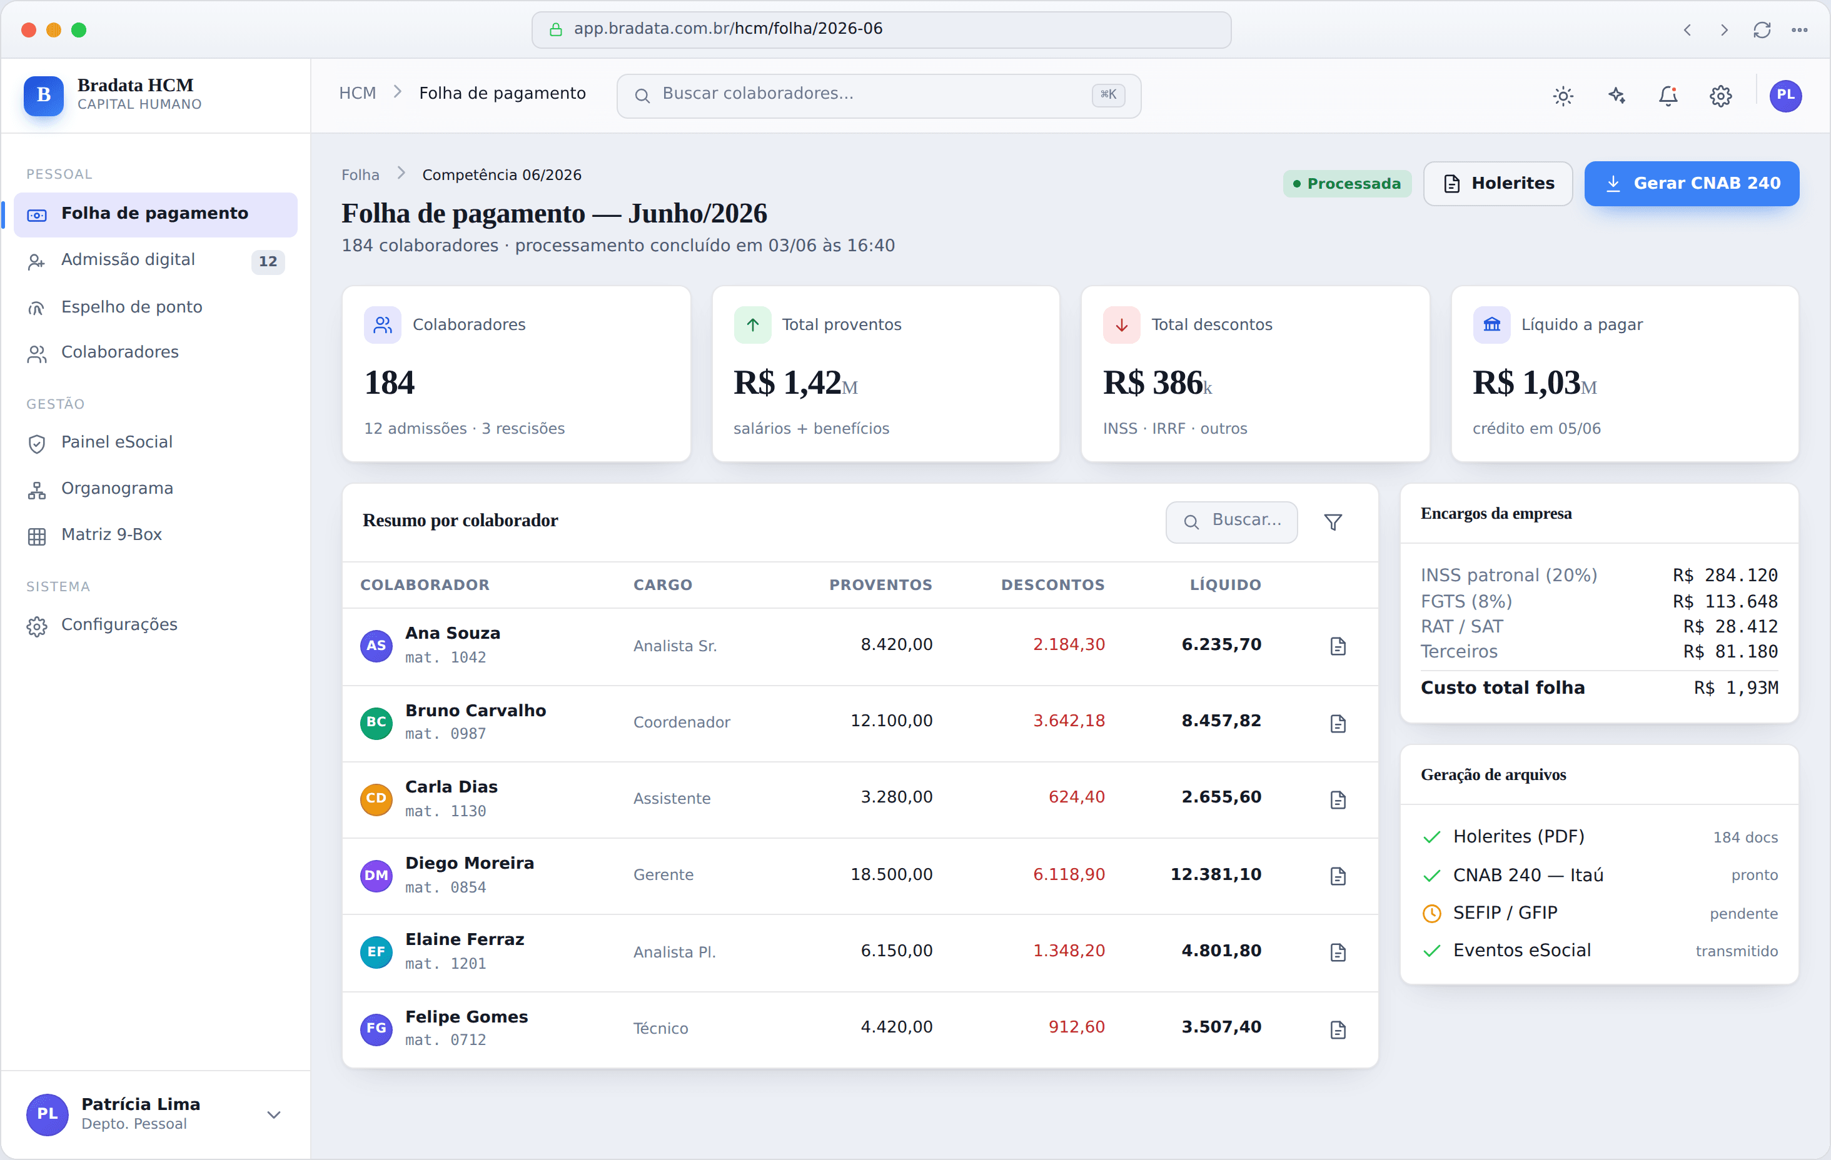Click the table Buscar search box
The height and width of the screenshot is (1160, 1831).
point(1231,521)
